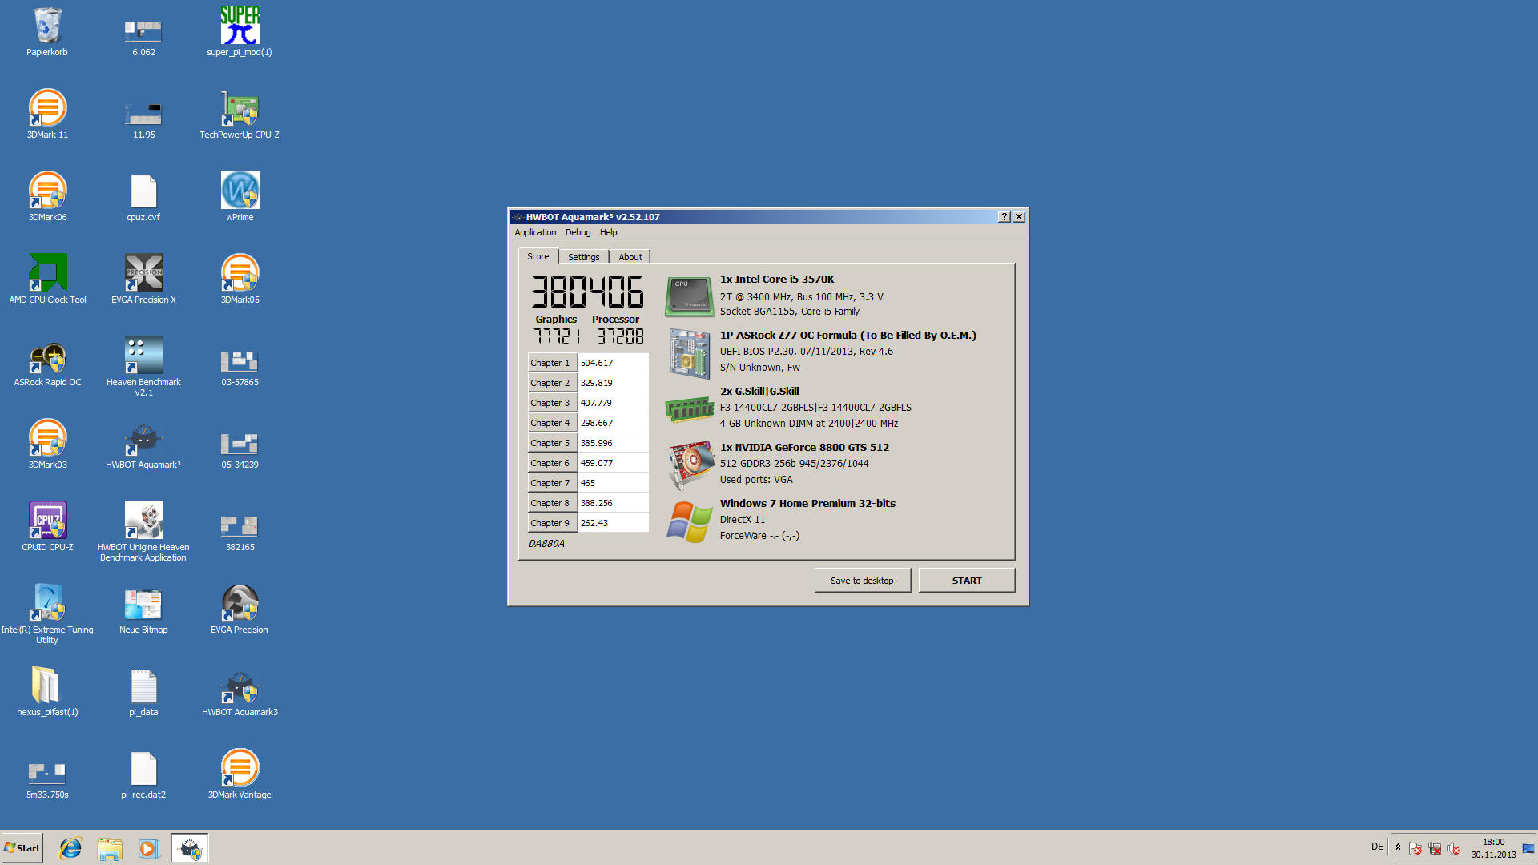Open the 3DMark03 desktop shortcut

(x=47, y=445)
